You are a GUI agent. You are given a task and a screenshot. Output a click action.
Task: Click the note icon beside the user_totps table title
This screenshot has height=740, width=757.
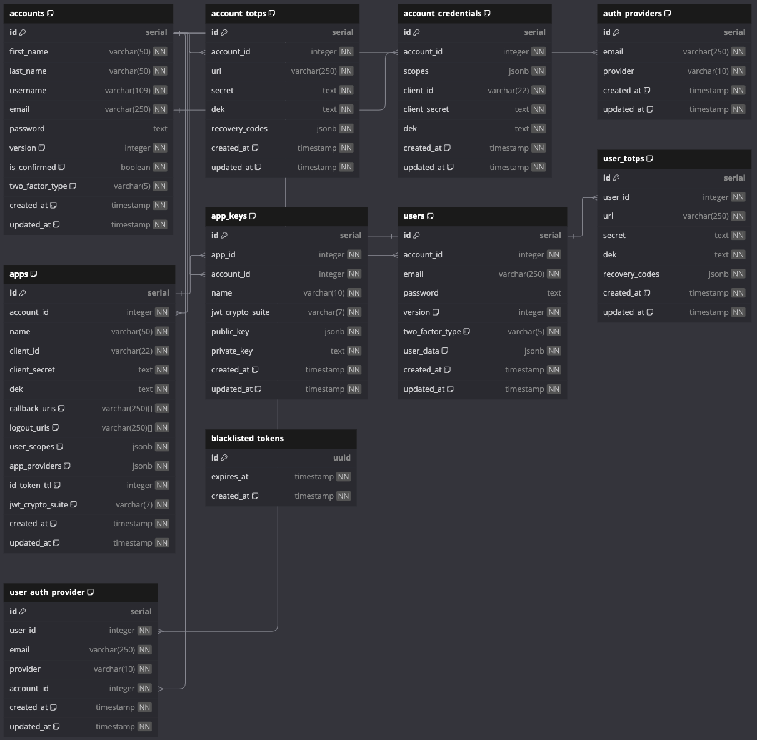pyautogui.click(x=650, y=159)
